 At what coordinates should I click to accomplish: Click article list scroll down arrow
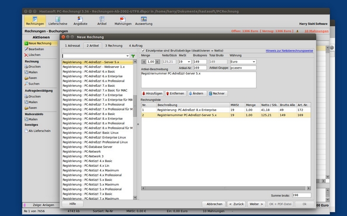coord(135,198)
